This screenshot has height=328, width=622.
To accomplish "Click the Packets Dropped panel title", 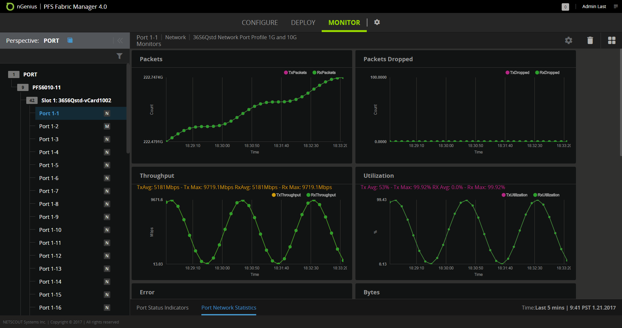I will tap(388, 59).
